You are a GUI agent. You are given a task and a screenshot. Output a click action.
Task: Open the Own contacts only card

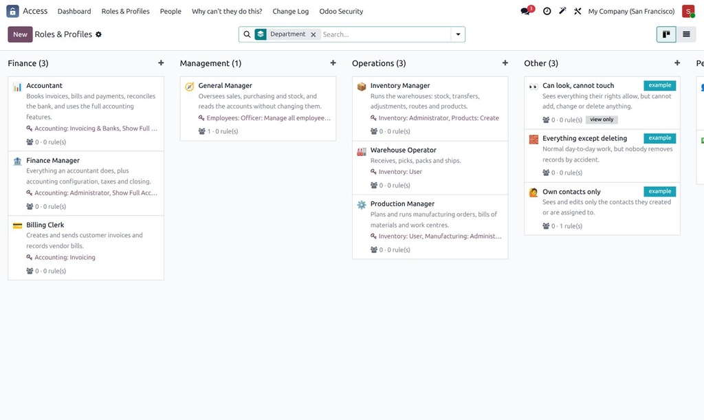coord(602,209)
